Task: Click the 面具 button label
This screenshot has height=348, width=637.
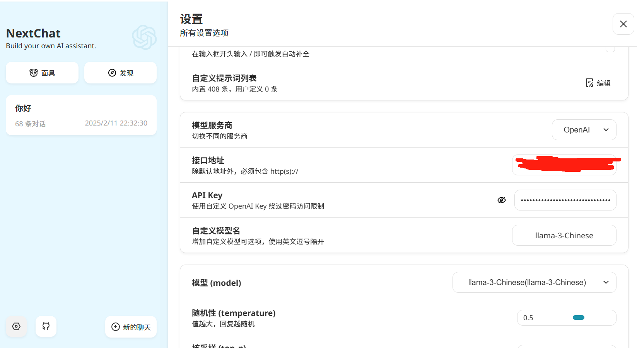Action: point(48,73)
